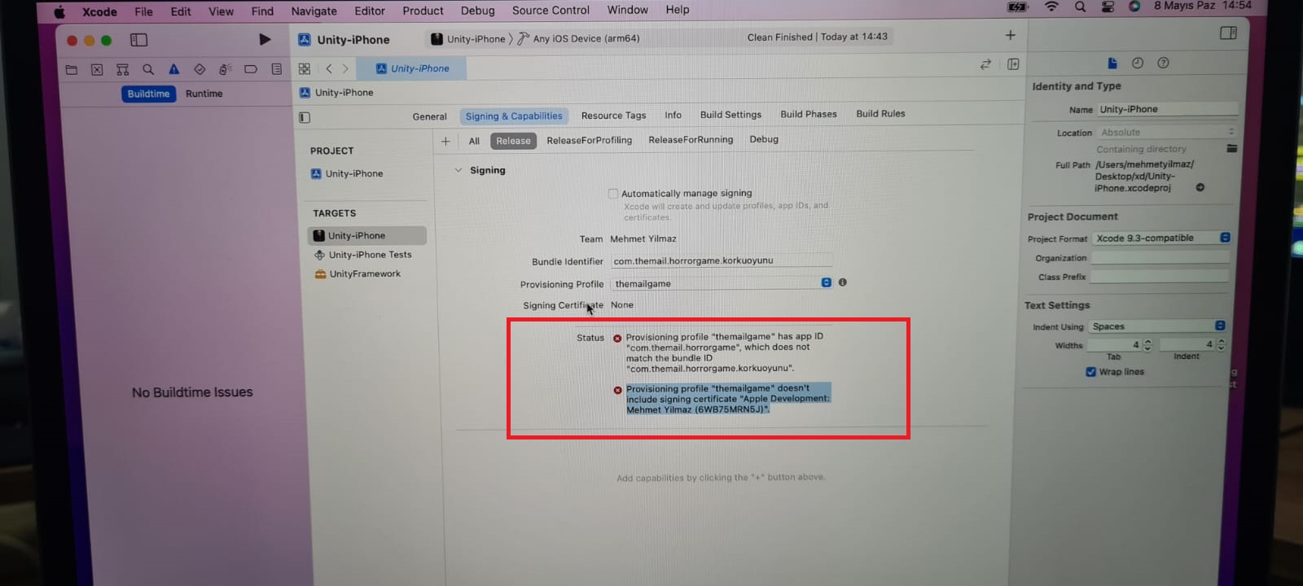
Task: Select the All configurations filter
Action: tap(474, 141)
